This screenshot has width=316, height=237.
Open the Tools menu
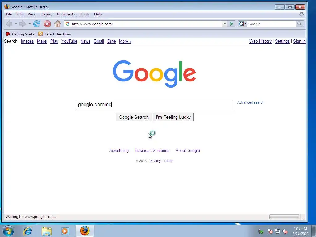pyautogui.click(x=85, y=14)
